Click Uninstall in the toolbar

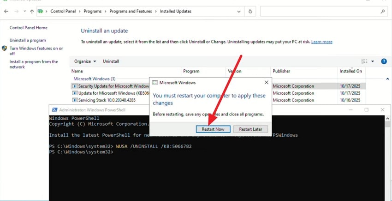(111, 61)
